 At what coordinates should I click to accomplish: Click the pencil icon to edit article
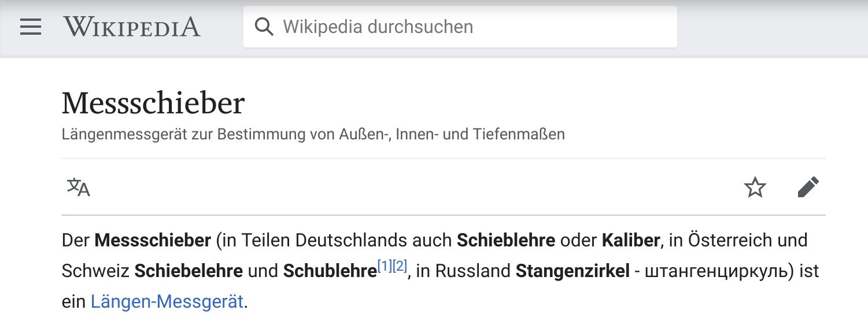tap(808, 187)
